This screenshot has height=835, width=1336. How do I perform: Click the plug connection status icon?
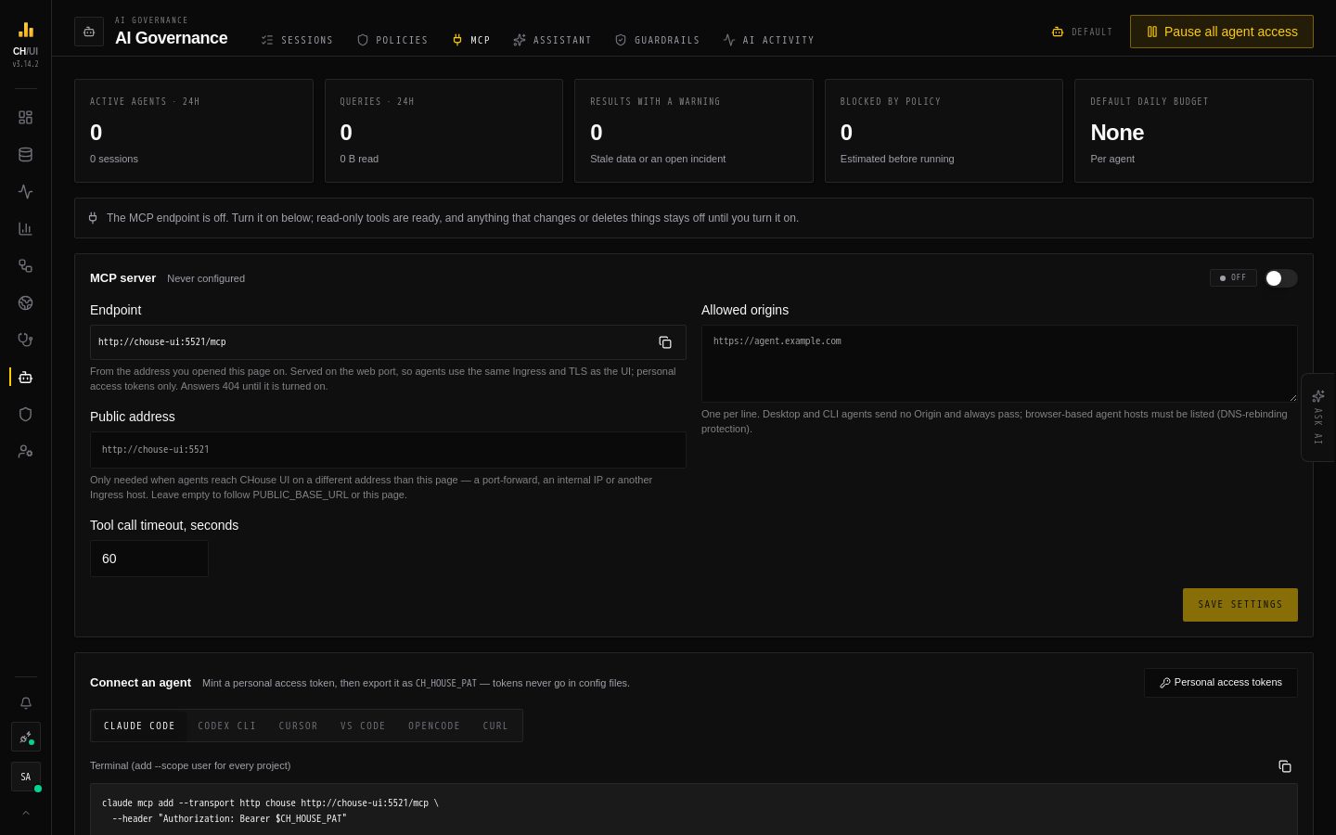click(x=26, y=738)
